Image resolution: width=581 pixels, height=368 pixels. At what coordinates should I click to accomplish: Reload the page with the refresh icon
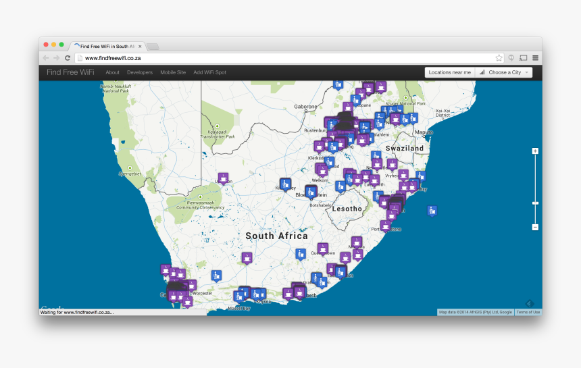point(68,58)
